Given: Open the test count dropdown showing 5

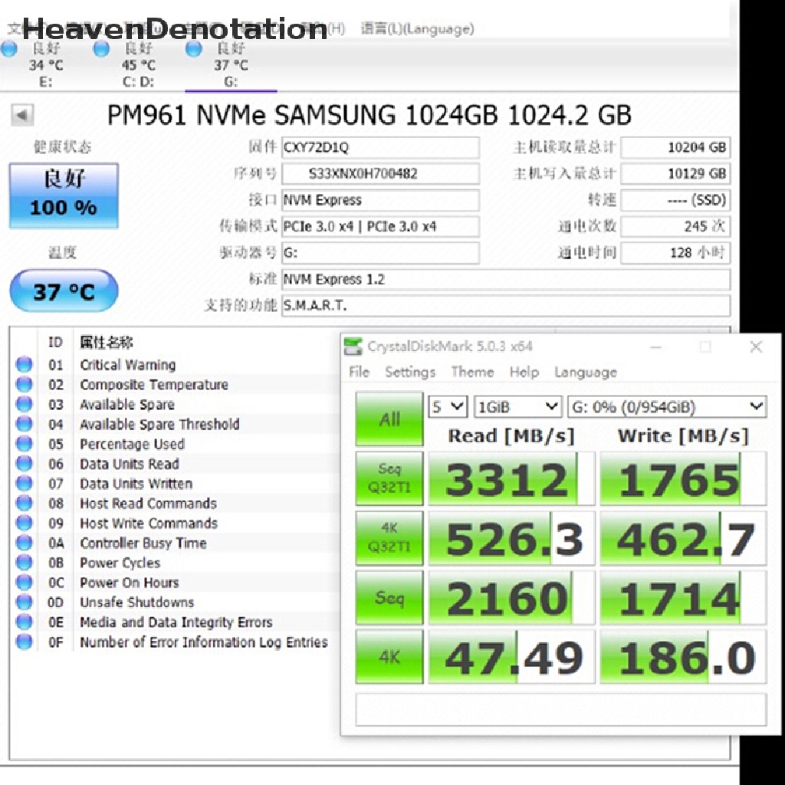Looking at the screenshot, I should [448, 406].
